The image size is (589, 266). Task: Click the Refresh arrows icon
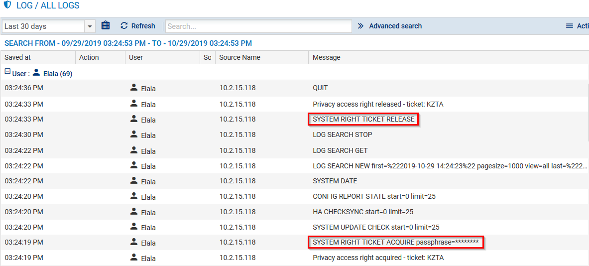point(124,26)
